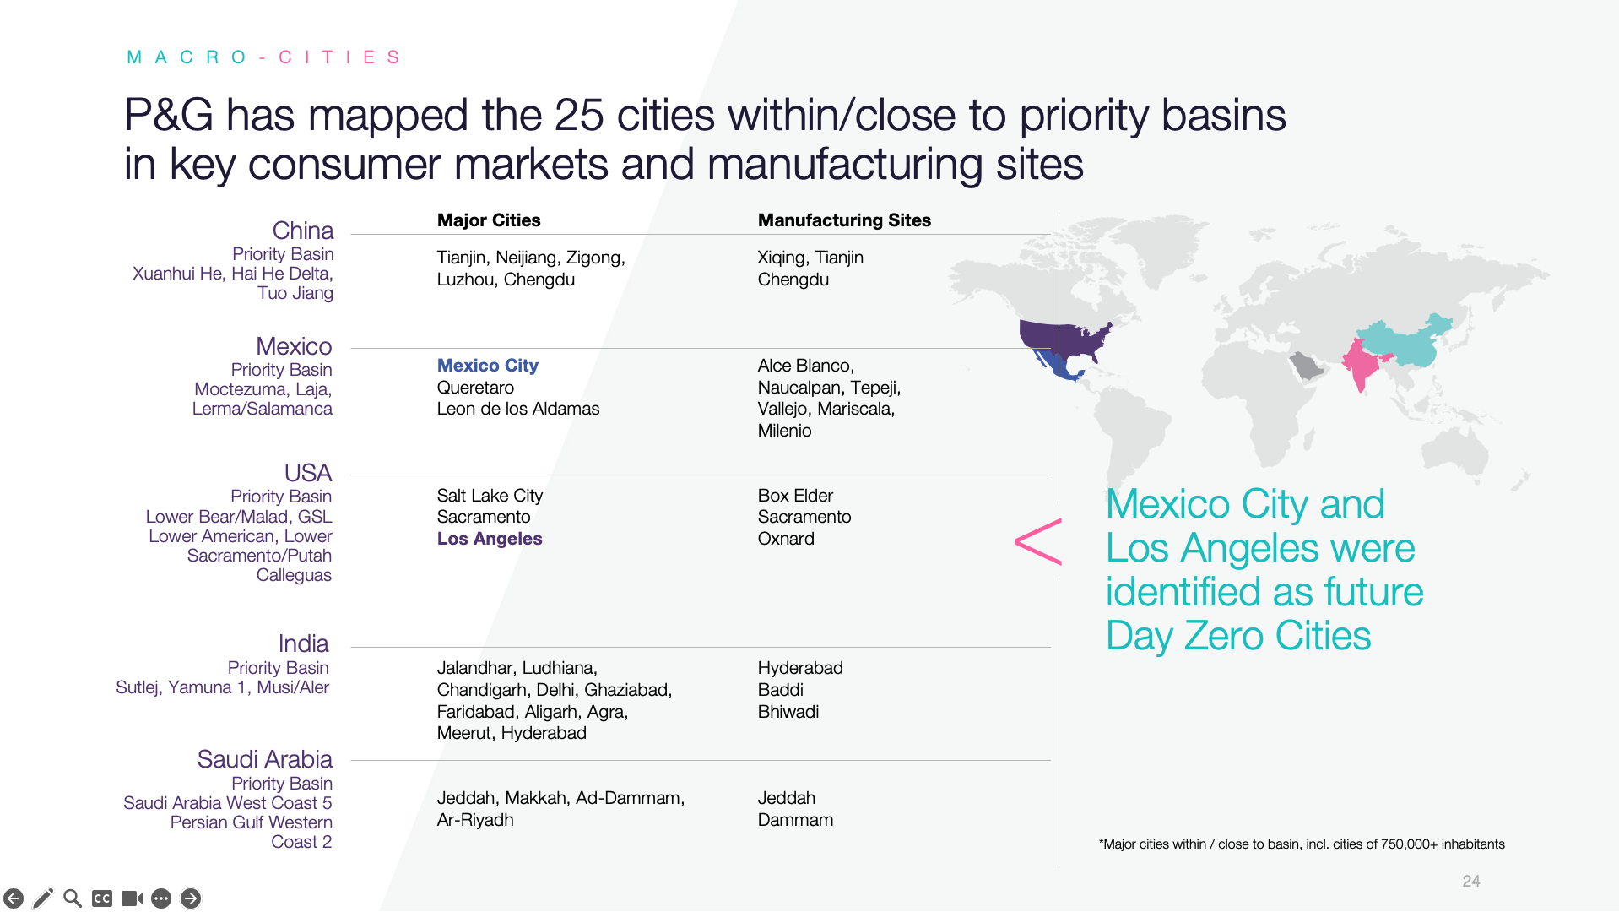Click the camera icon in slideshow toolbar

[132, 898]
